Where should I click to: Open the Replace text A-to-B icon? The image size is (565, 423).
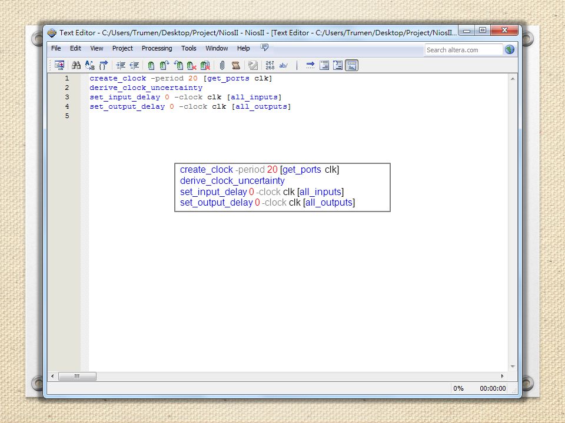click(89, 65)
